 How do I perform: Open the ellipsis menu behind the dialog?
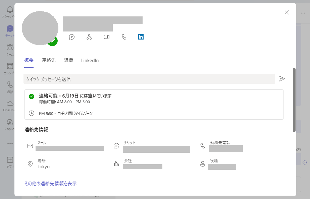coord(303,13)
